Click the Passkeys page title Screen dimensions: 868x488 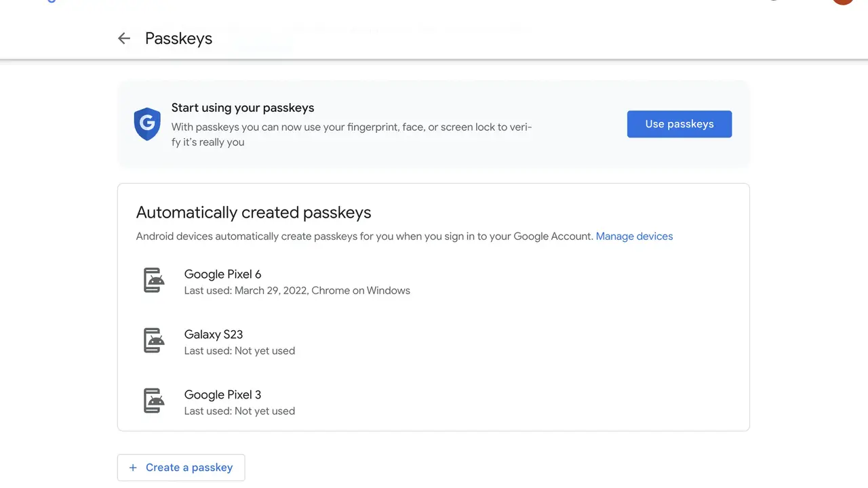click(x=178, y=39)
